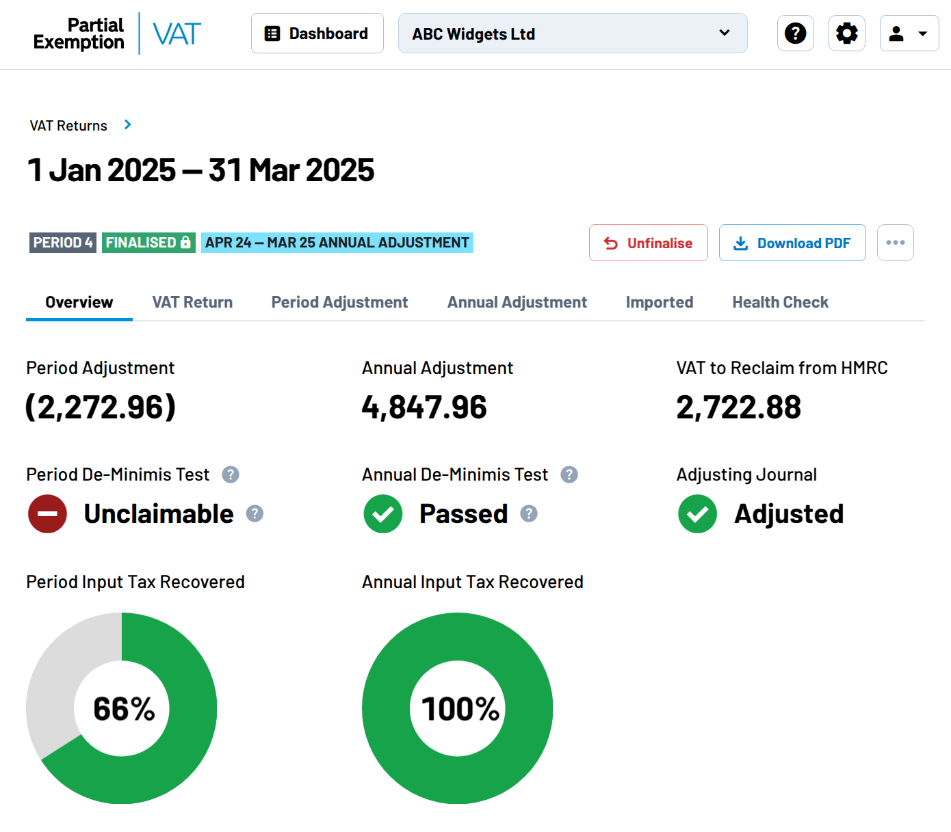Viewport: 951px width, 832px height.
Task: Follow the VAT Returns breadcrumb link
Action: [68, 126]
